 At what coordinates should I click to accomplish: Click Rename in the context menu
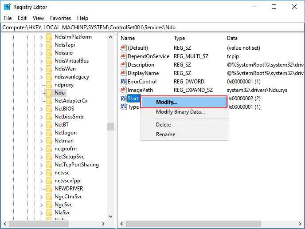pyautogui.click(x=165, y=134)
